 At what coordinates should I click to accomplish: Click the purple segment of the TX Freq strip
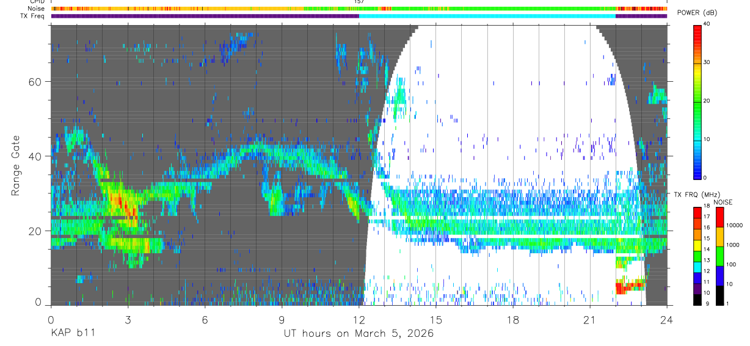tap(205, 16)
